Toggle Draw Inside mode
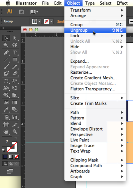This screenshot has width=133, height=188. [17, 164]
